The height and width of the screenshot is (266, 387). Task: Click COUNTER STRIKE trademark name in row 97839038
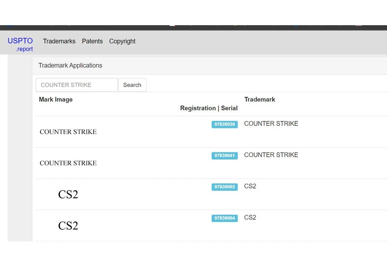point(271,124)
